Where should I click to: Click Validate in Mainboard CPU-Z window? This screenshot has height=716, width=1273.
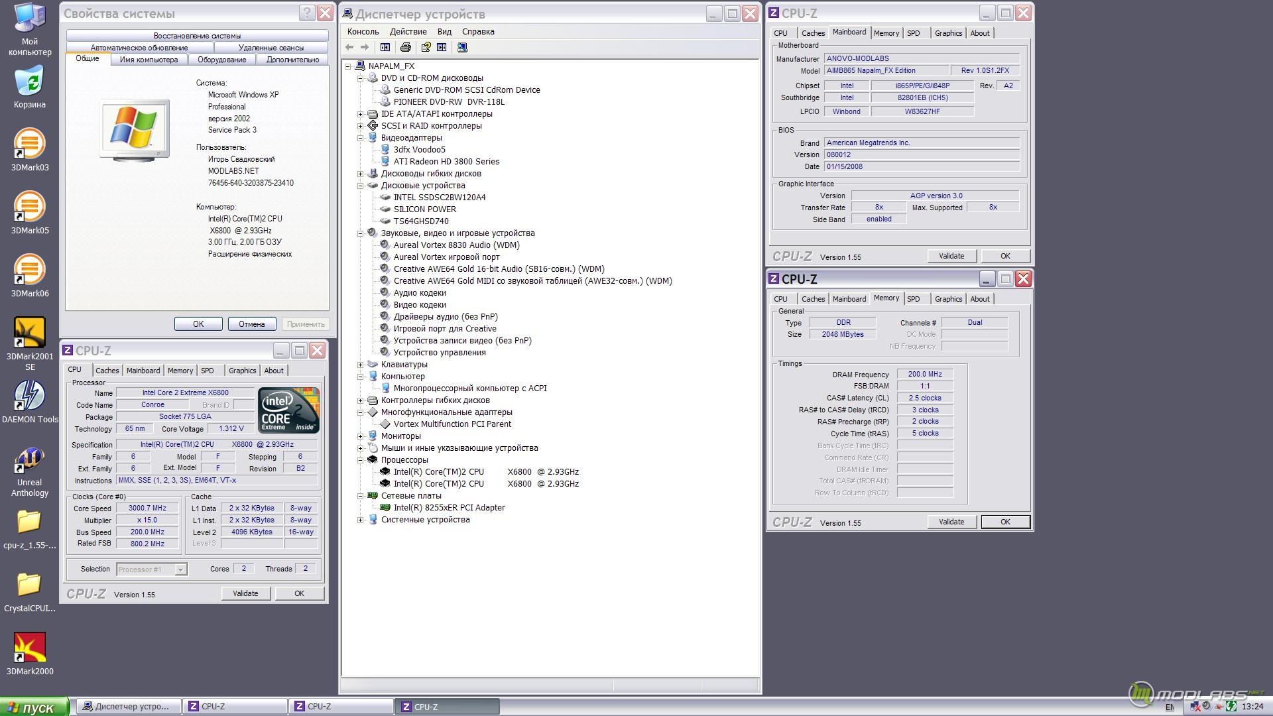[951, 256]
